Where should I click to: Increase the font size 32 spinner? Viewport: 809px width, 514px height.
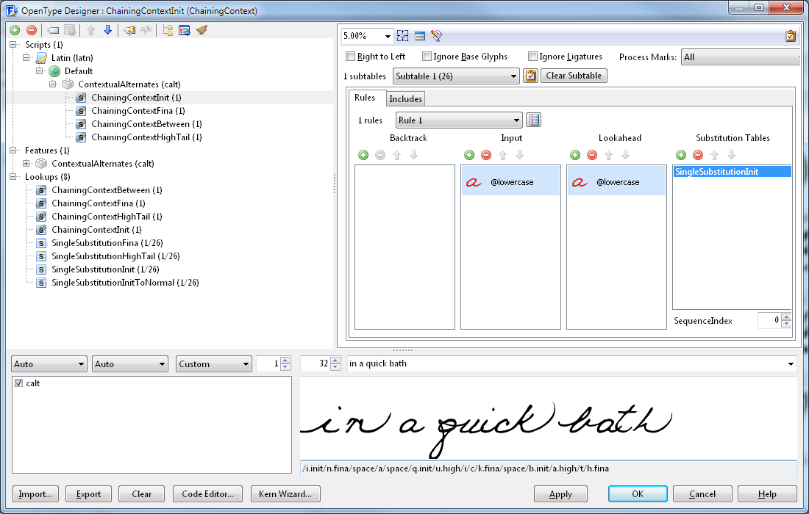(x=335, y=361)
